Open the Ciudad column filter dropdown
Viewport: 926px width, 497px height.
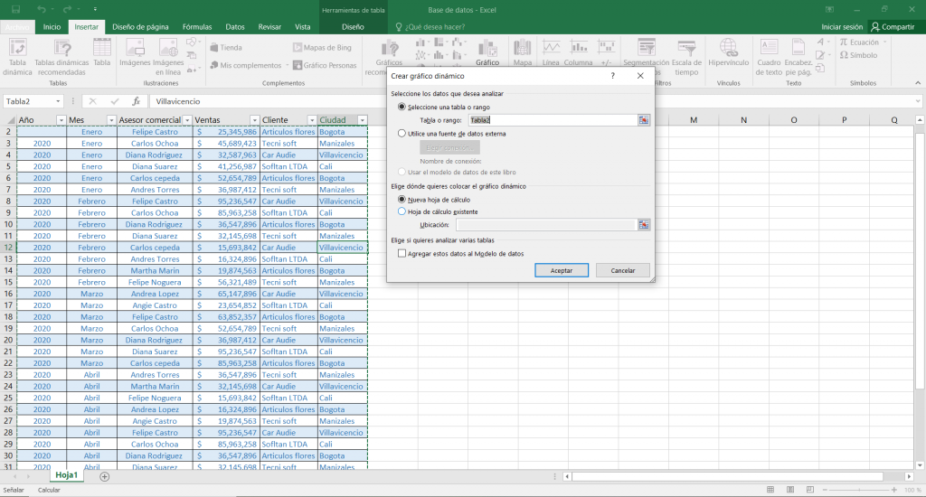click(363, 120)
